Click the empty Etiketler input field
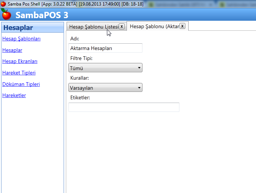This screenshot has width=256, height=193. [x=124, y=107]
